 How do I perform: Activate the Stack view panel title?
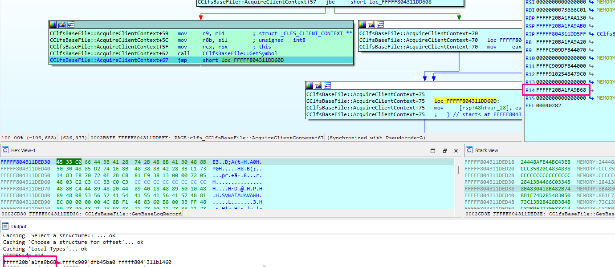pos(487,150)
